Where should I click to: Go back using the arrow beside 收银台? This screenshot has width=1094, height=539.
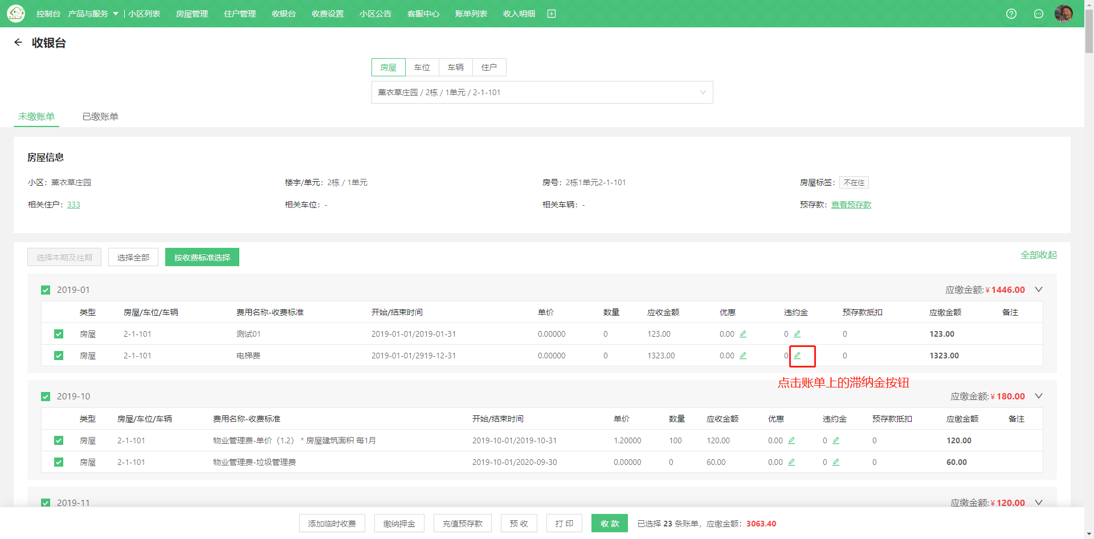[x=18, y=42]
